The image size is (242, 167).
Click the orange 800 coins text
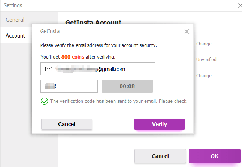73,57
